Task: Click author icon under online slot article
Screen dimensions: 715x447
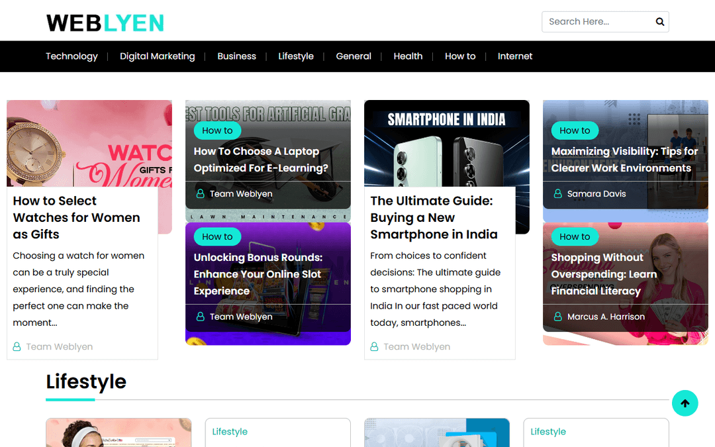Action: click(x=200, y=317)
